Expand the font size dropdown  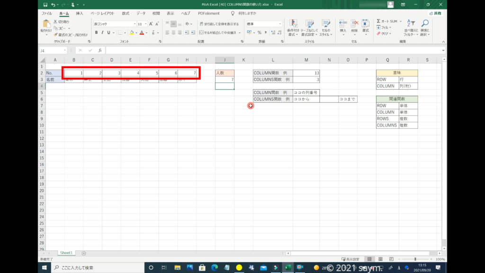(146, 24)
